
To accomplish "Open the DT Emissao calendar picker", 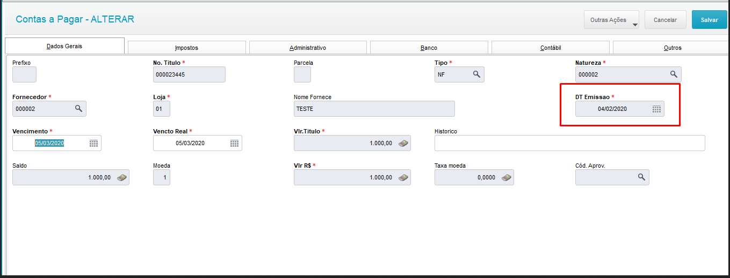I will point(656,109).
